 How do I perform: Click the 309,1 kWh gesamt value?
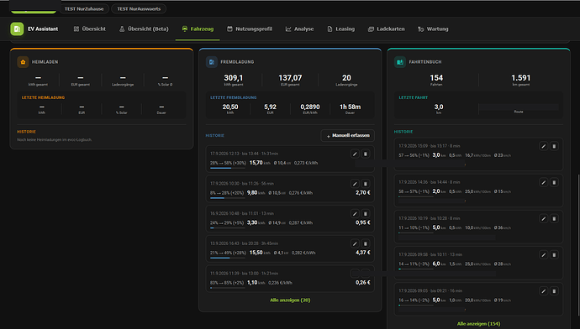click(234, 78)
